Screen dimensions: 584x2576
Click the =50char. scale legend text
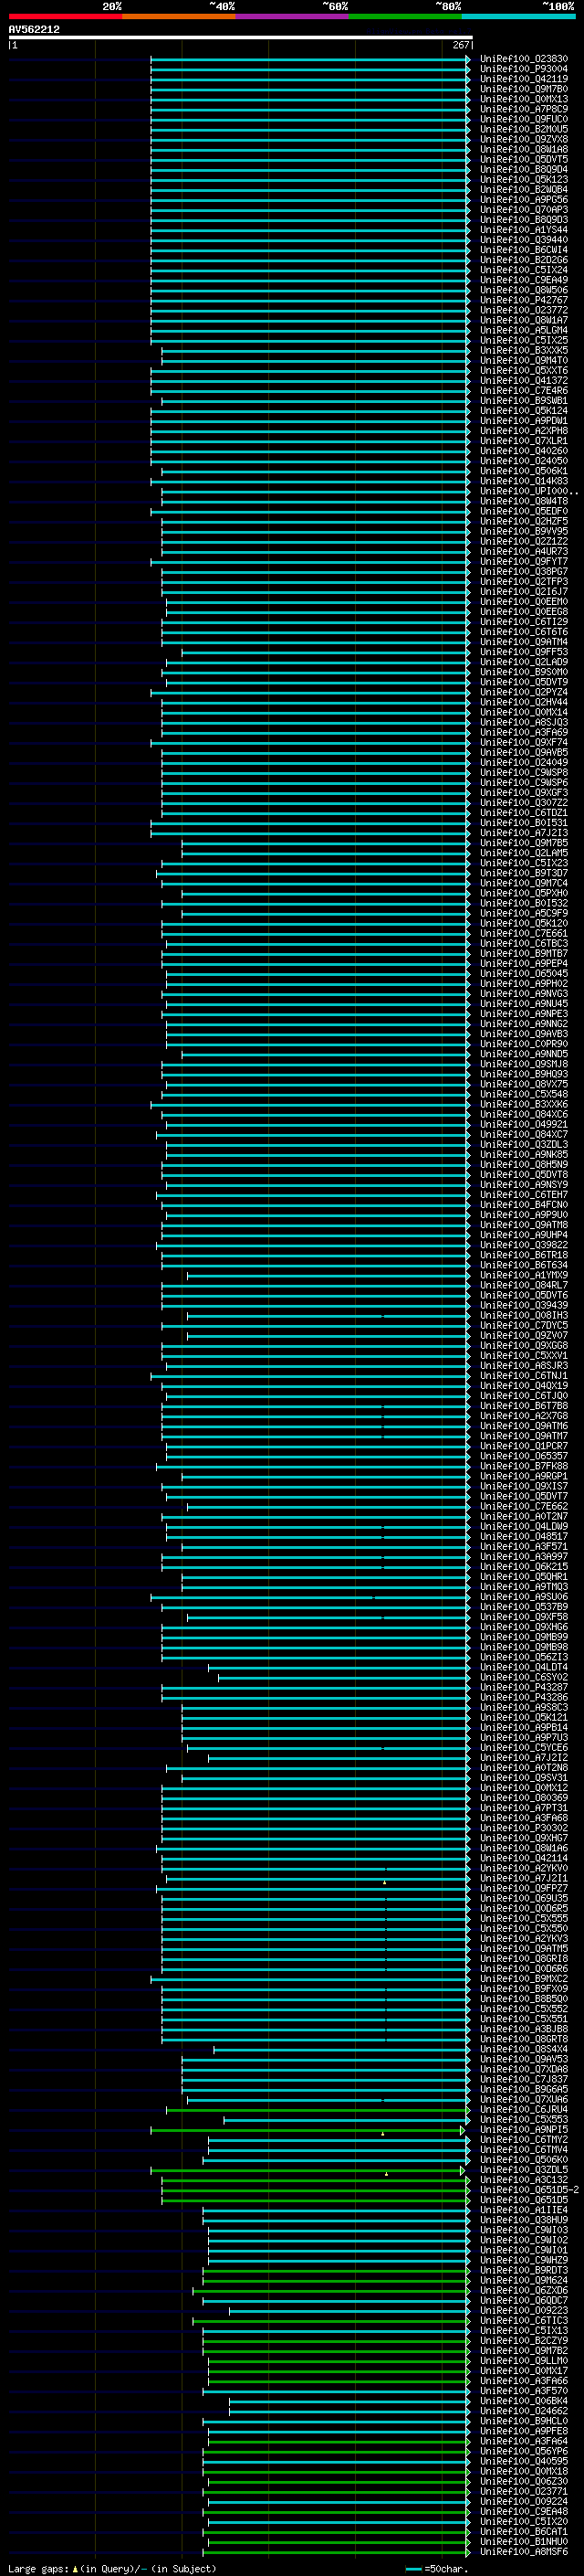(x=445, y=2568)
